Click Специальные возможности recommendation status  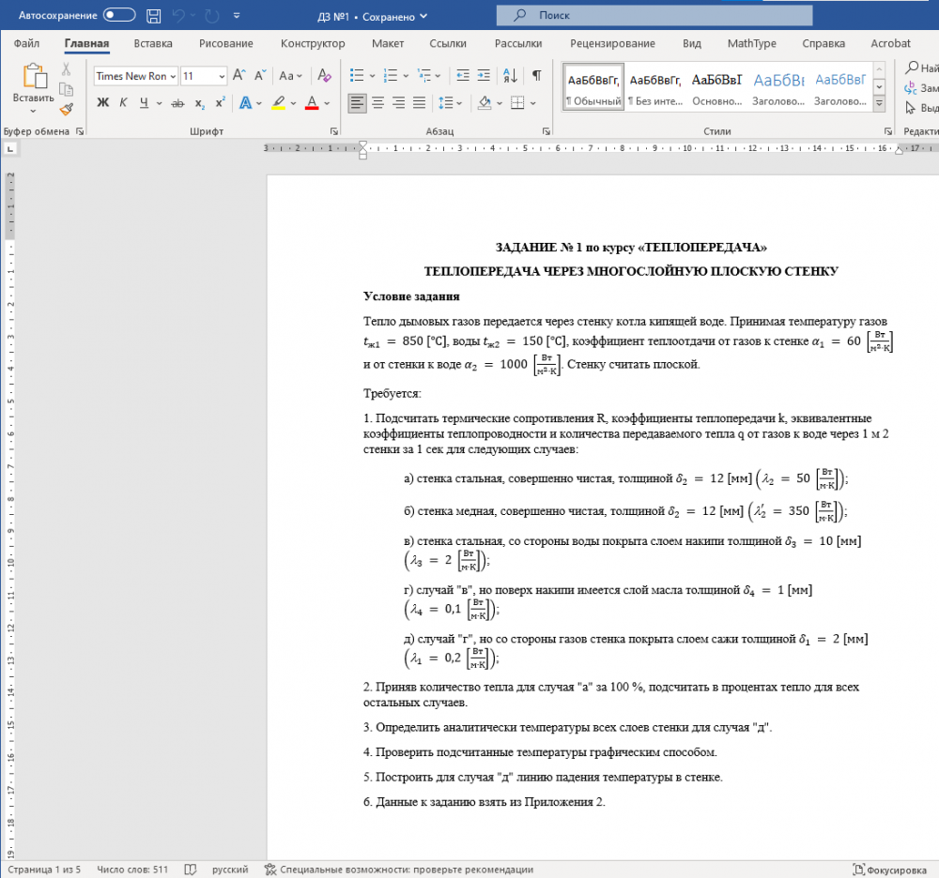point(399,870)
